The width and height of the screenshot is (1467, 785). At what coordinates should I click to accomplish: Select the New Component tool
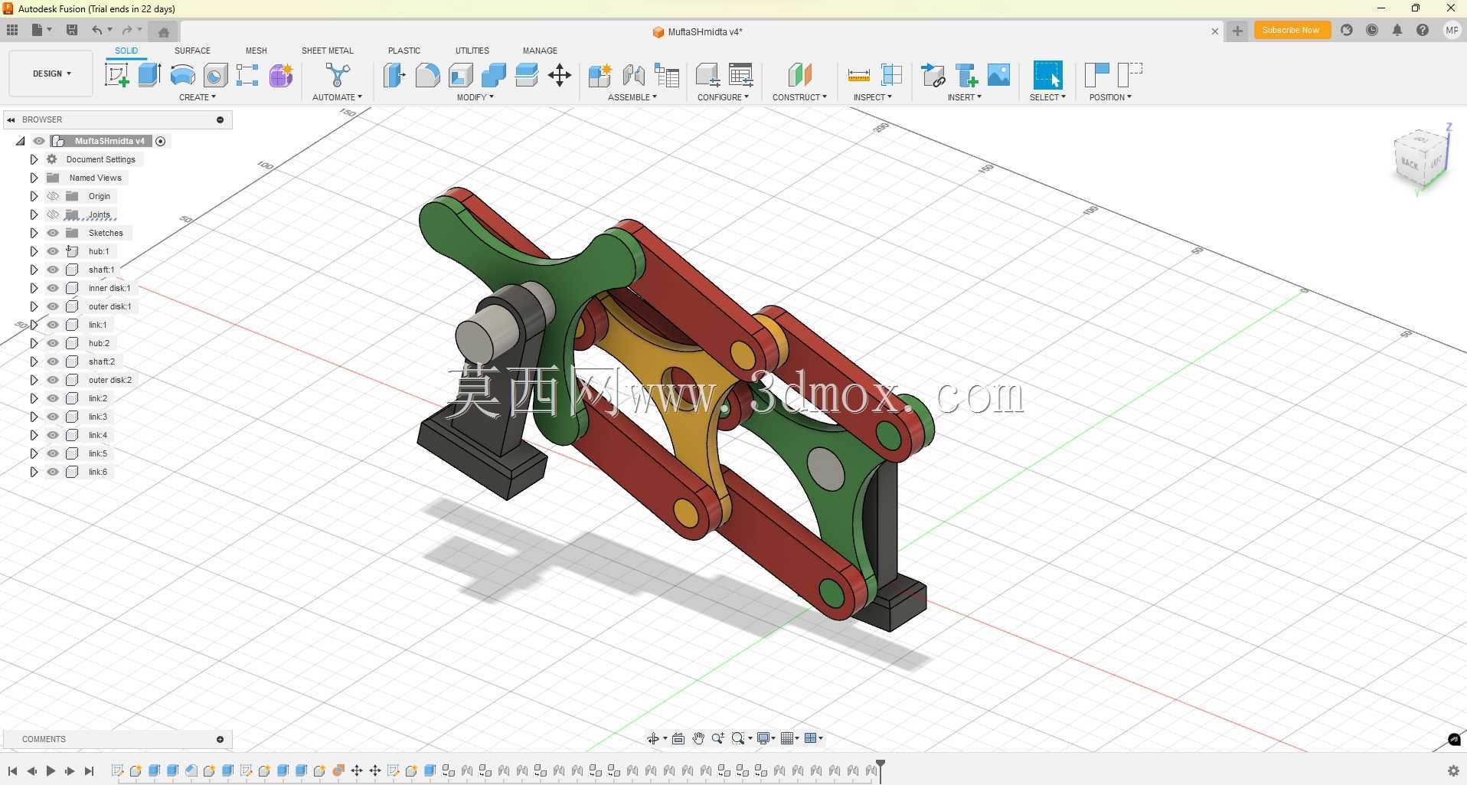[600, 75]
